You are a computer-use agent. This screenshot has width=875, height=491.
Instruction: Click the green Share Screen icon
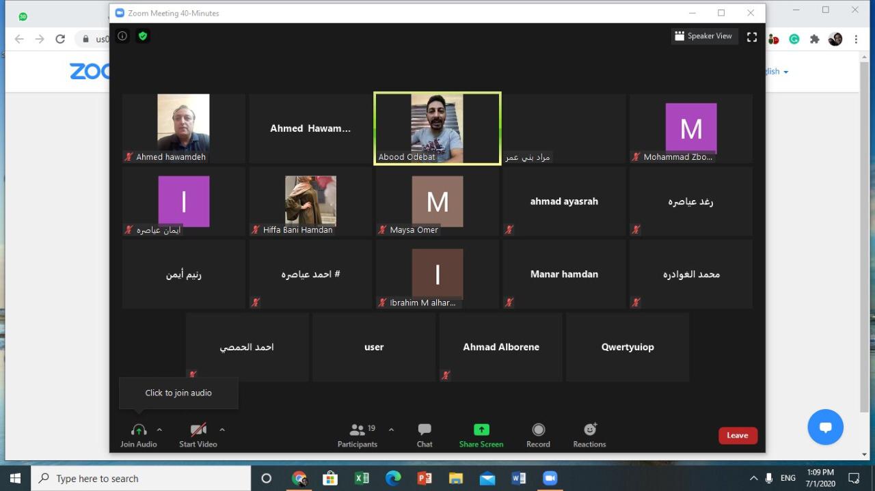(x=481, y=430)
